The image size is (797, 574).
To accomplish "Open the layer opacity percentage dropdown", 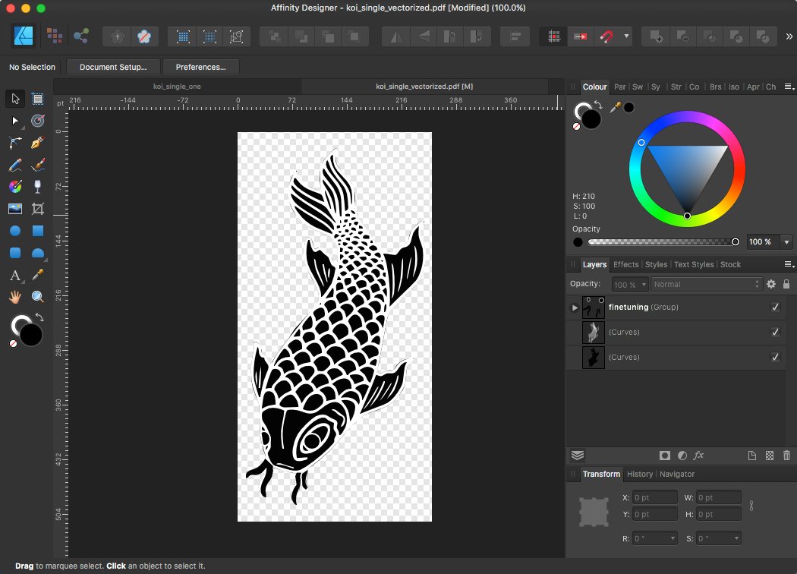I will (629, 284).
